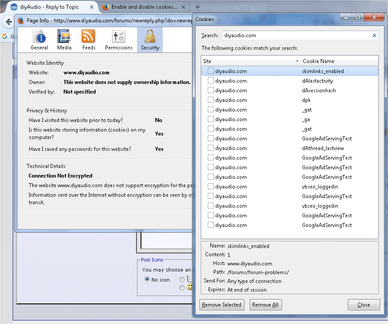The width and height of the screenshot is (388, 324).
Task: Click the Firefox icon in Page Info titlebar
Action: point(21,20)
